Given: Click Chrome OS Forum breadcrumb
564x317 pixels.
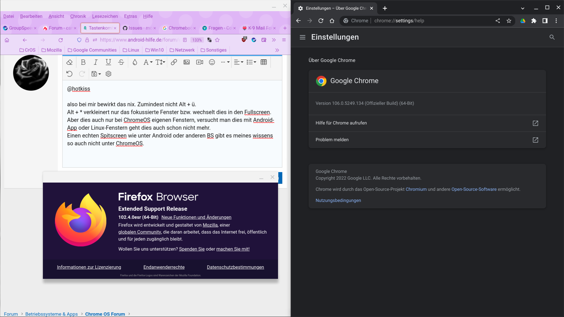Looking at the screenshot, I should point(105,314).
